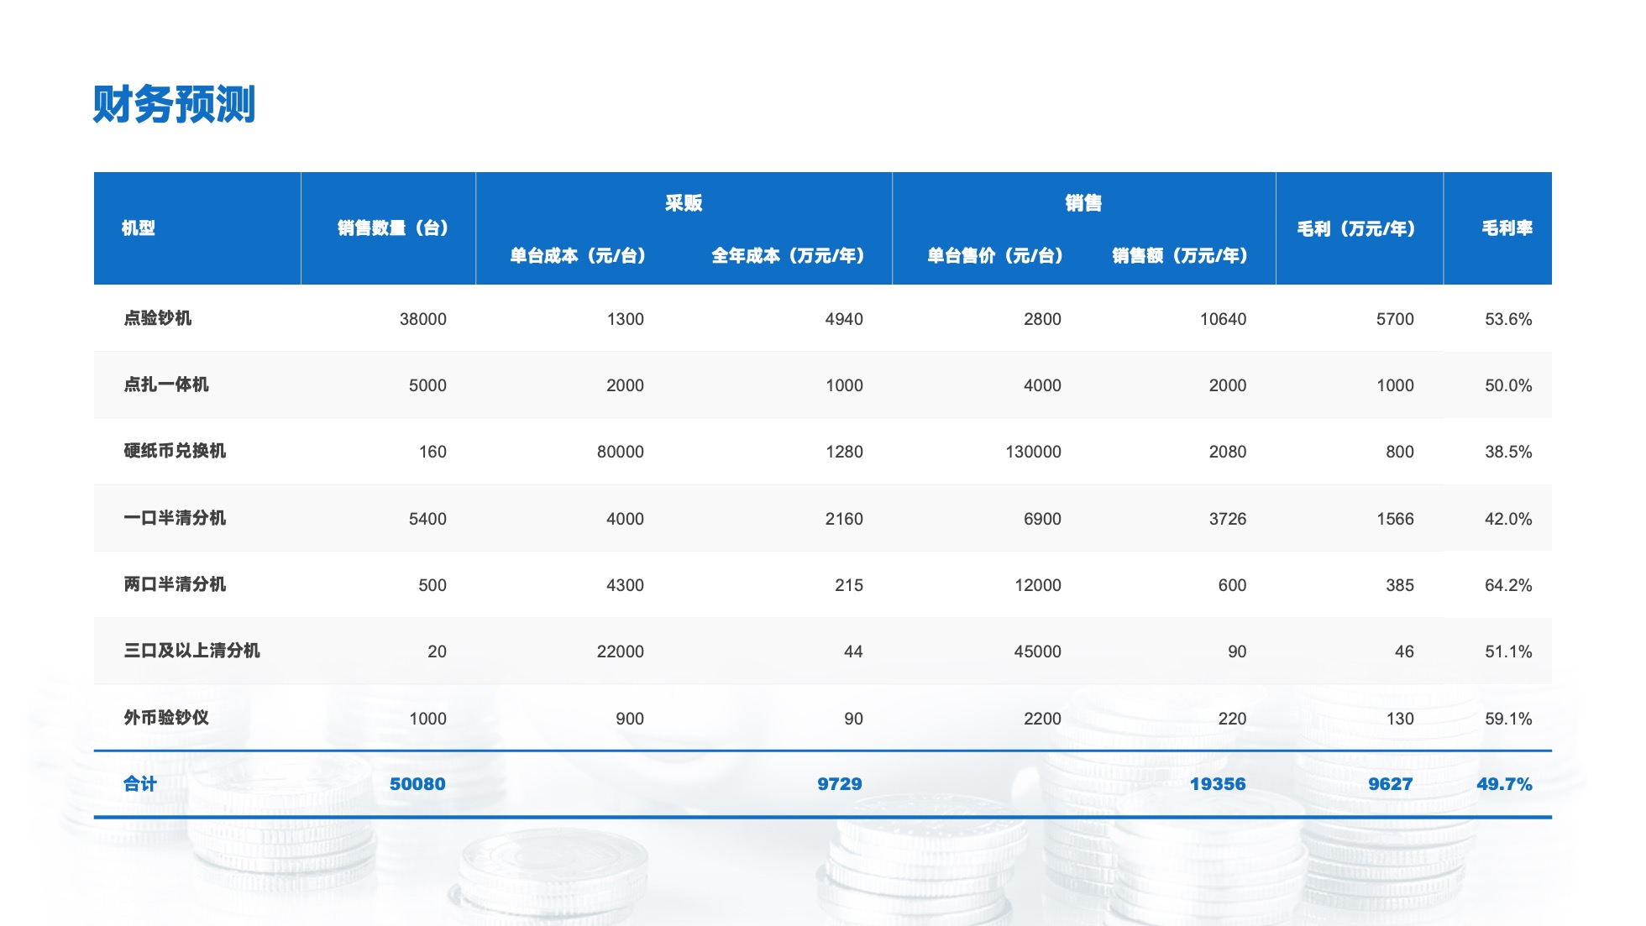Select the 点扎一体机 row label
The width and height of the screenshot is (1646, 926).
(x=166, y=385)
